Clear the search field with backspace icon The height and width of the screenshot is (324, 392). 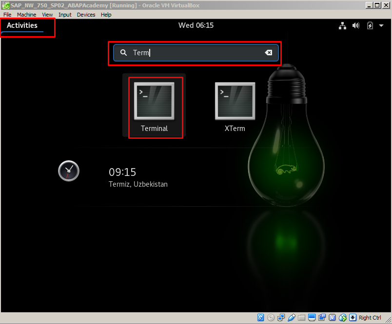(269, 53)
